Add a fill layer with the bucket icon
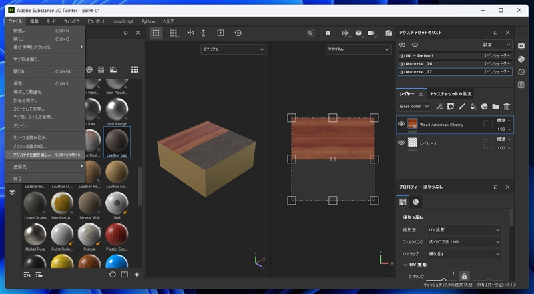Screen dimensions: 534x294 473,107
